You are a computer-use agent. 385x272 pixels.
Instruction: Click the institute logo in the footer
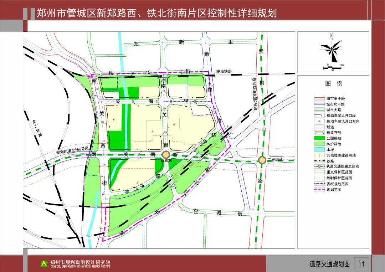point(44,264)
